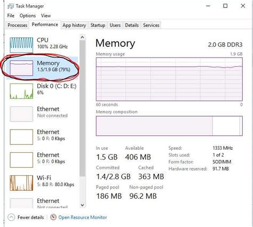Open the File menu
The height and width of the screenshot is (227, 253).
pyautogui.click(x=11, y=15)
